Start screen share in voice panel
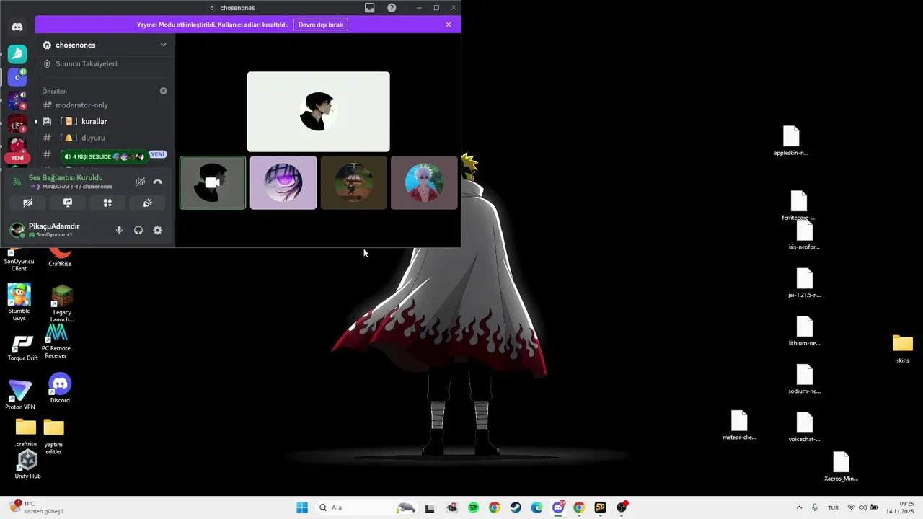Image resolution: width=923 pixels, height=519 pixels. [x=68, y=203]
